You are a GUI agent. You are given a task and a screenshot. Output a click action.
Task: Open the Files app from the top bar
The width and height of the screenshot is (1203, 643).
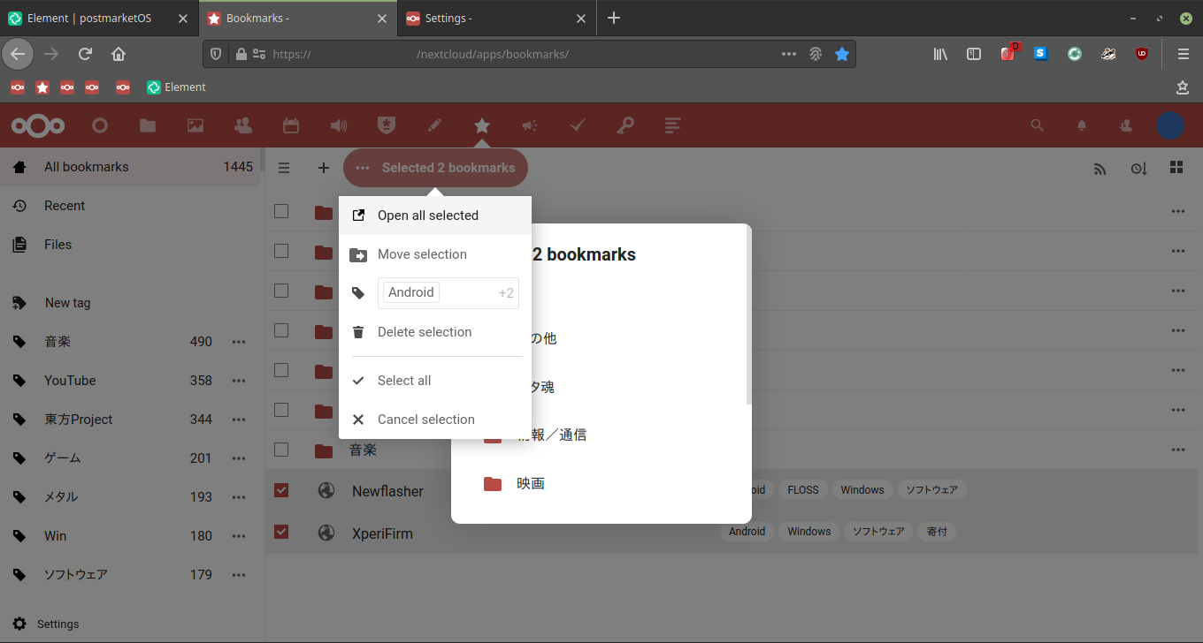pos(147,125)
